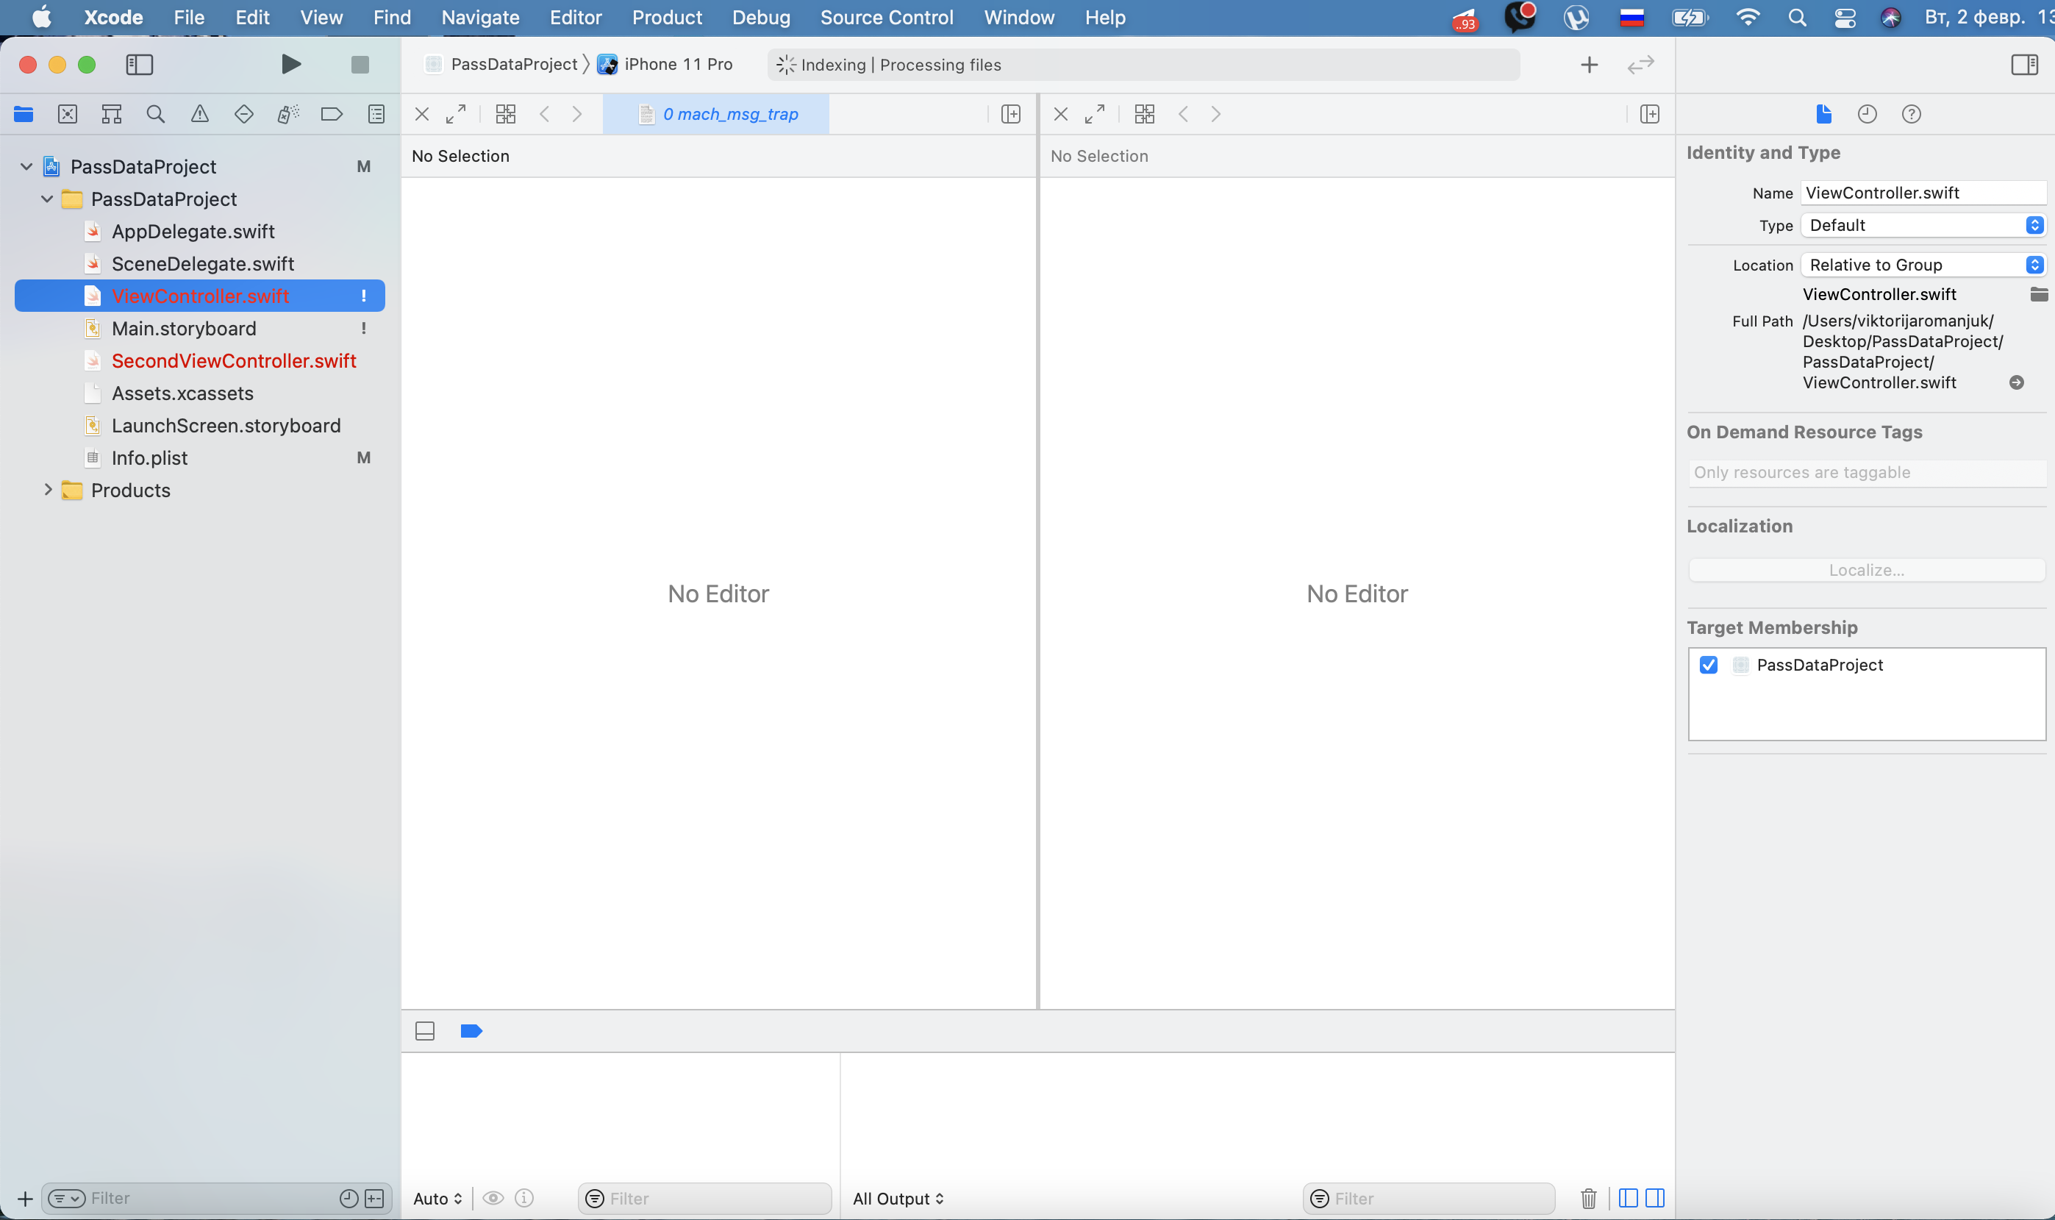Toggle the inspectors panel
The image size is (2055, 1220).
coord(2024,64)
